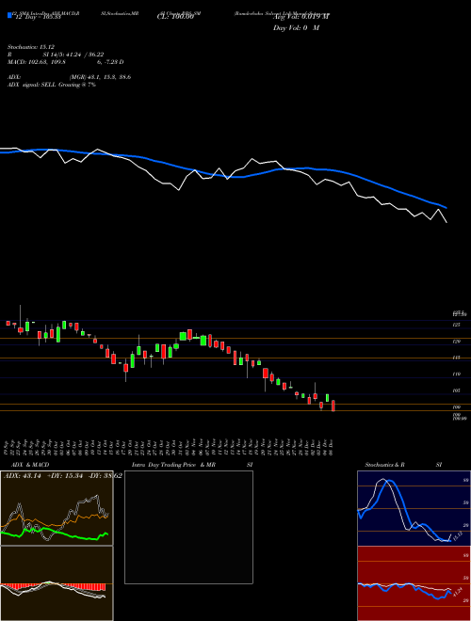Click the 'Day Vol: 0 M' label
Viewport: 471px width, 621px height.
(x=296, y=28)
